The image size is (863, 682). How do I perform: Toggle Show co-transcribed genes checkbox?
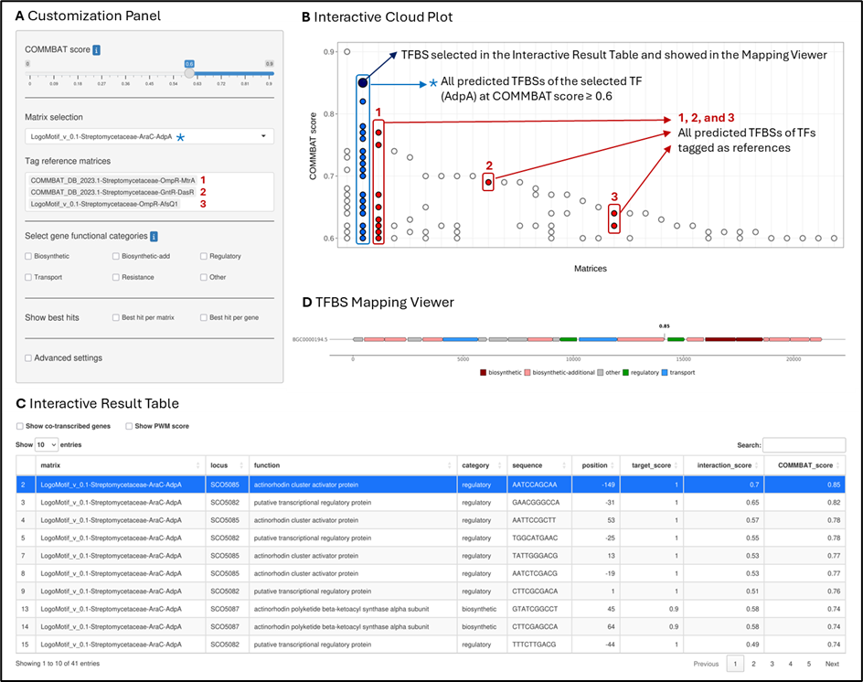click(21, 426)
